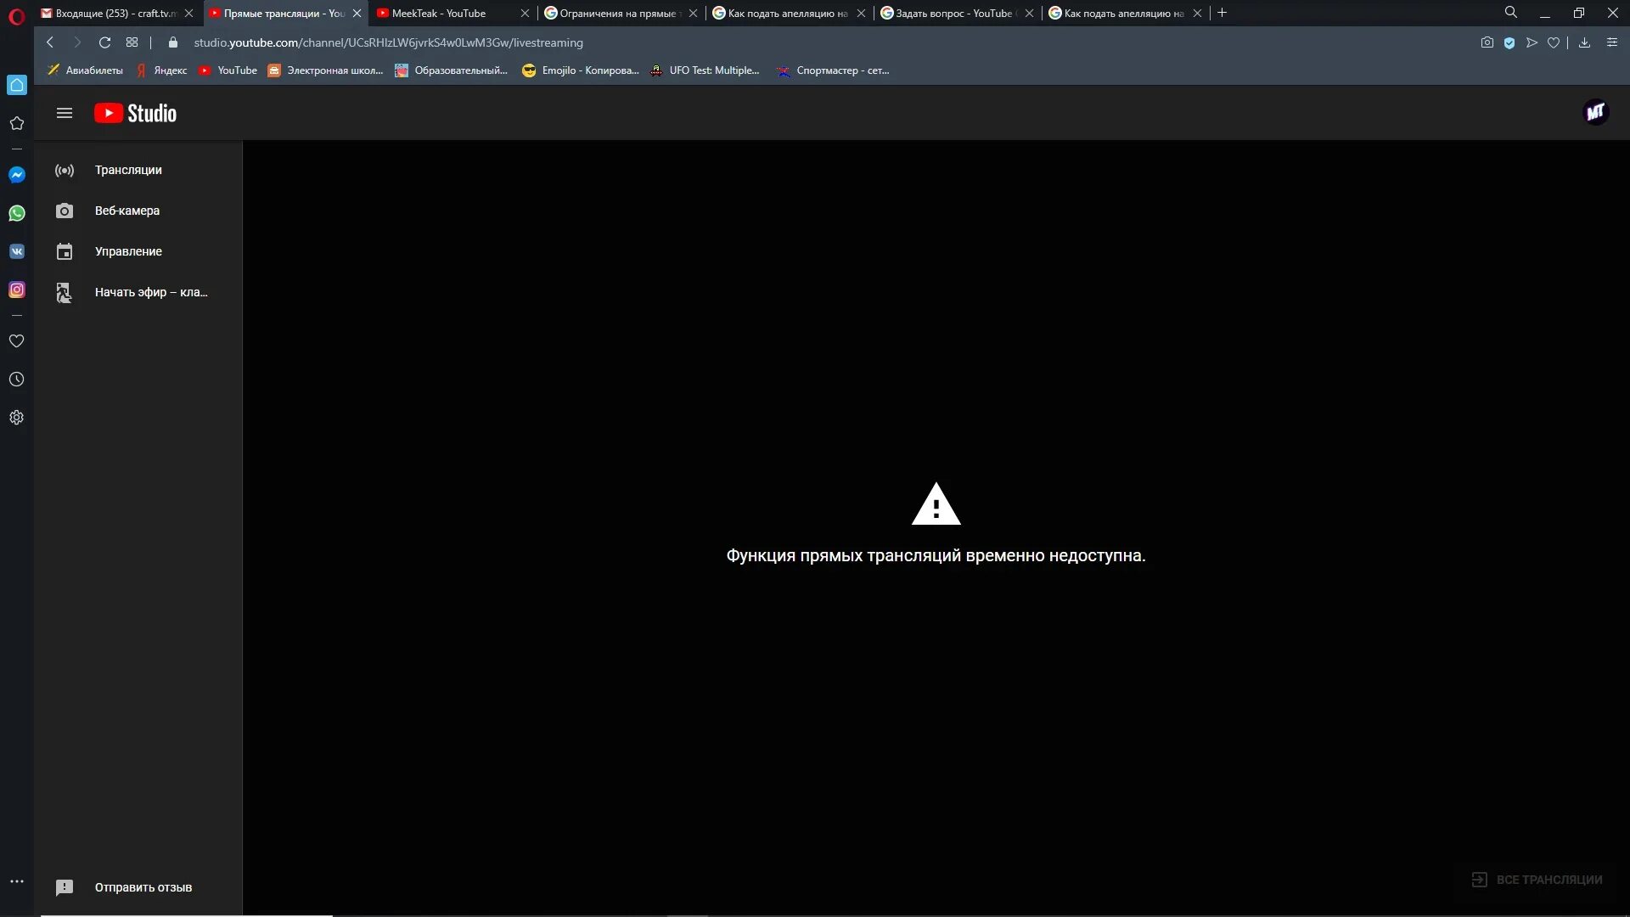This screenshot has height=917, width=1630.
Task: Click the YouTube Studio home logo
Action: click(134, 112)
